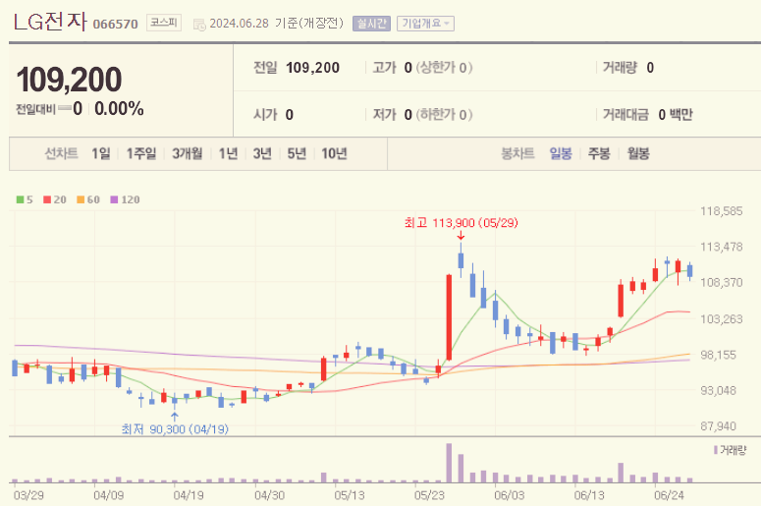Select the 3개월 line chart tab
761x506 pixels.
188,153
